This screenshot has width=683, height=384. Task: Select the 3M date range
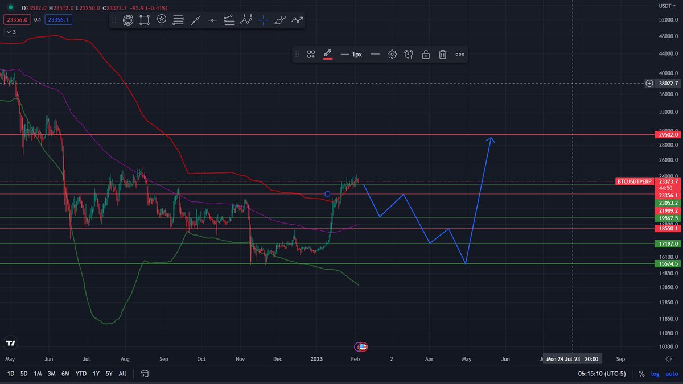tap(52, 374)
